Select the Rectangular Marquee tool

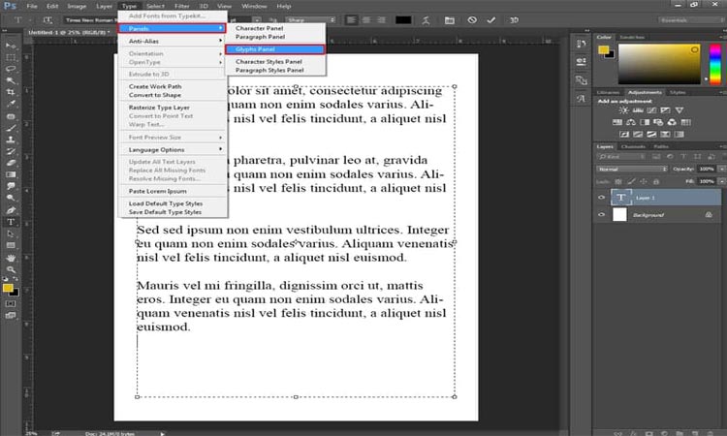[11, 57]
